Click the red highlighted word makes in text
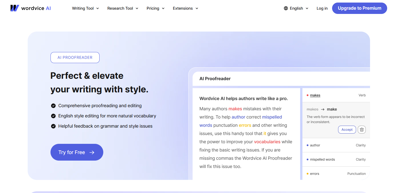Viewport: 396px width, 193px height. (235, 109)
